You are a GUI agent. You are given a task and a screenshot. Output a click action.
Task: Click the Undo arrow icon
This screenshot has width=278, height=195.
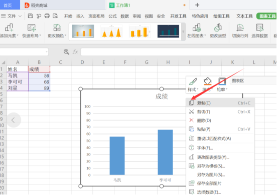(39, 16)
